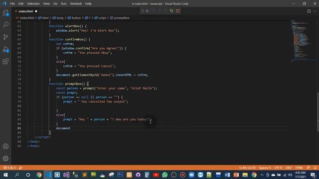This screenshot has height=179, width=319.
Task: Open the Edit menu
Action: [21, 3]
